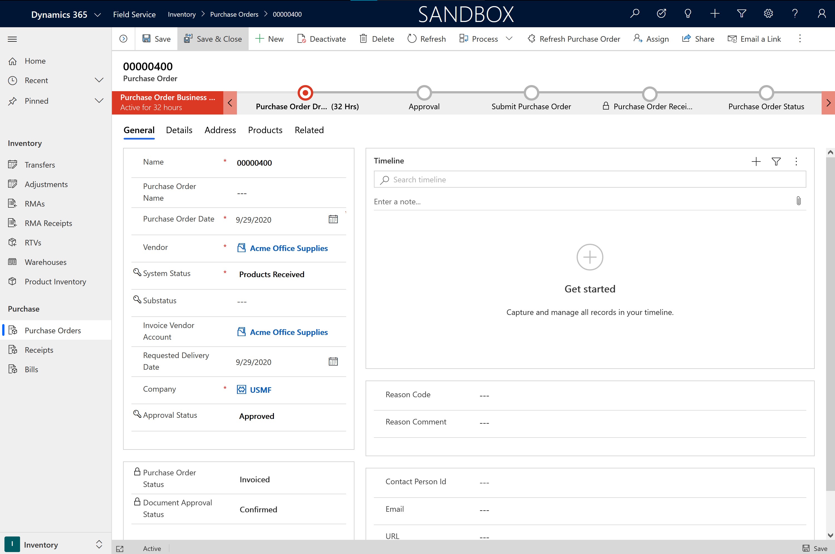Select the Address tab
This screenshot has width=835, height=554.
tap(220, 130)
